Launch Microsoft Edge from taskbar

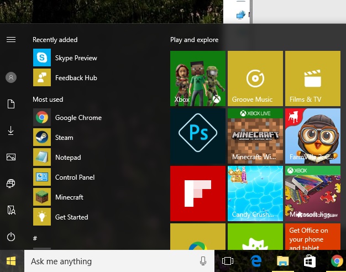[256, 261]
